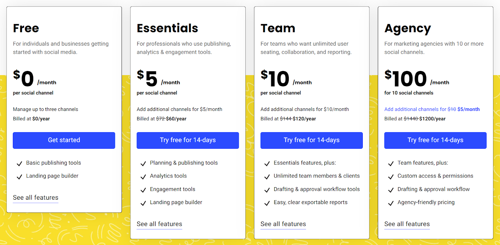Click the checkmark beside Landing page builder in Free

pos(19,177)
